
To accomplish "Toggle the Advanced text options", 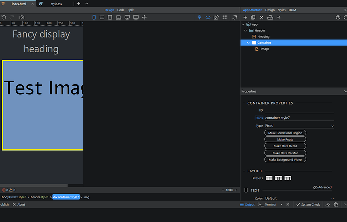I will [x=322, y=187].
